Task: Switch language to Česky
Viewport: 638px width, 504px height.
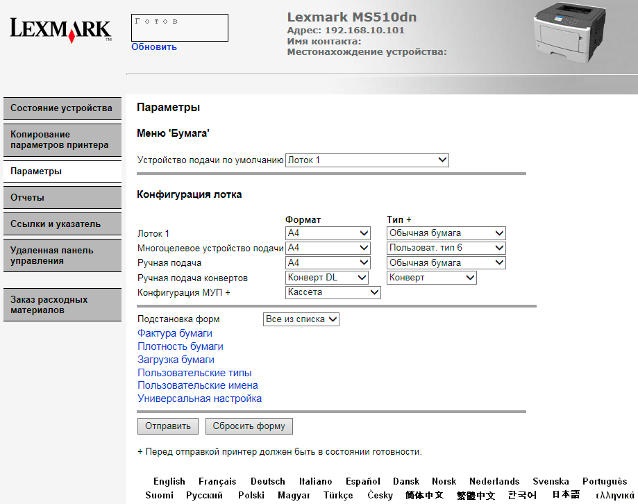Action: (380, 496)
